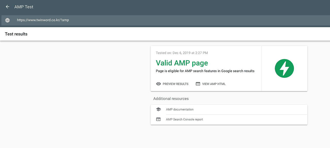Open Preview Results
The height and width of the screenshot is (148, 330).
click(175, 84)
